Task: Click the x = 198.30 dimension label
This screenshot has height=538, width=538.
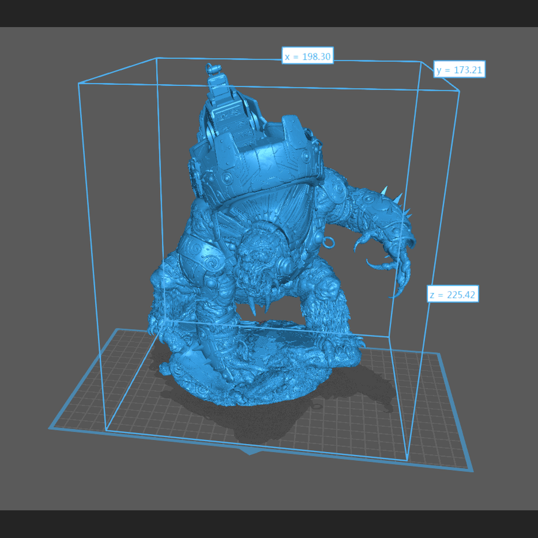Action: pyautogui.click(x=307, y=56)
